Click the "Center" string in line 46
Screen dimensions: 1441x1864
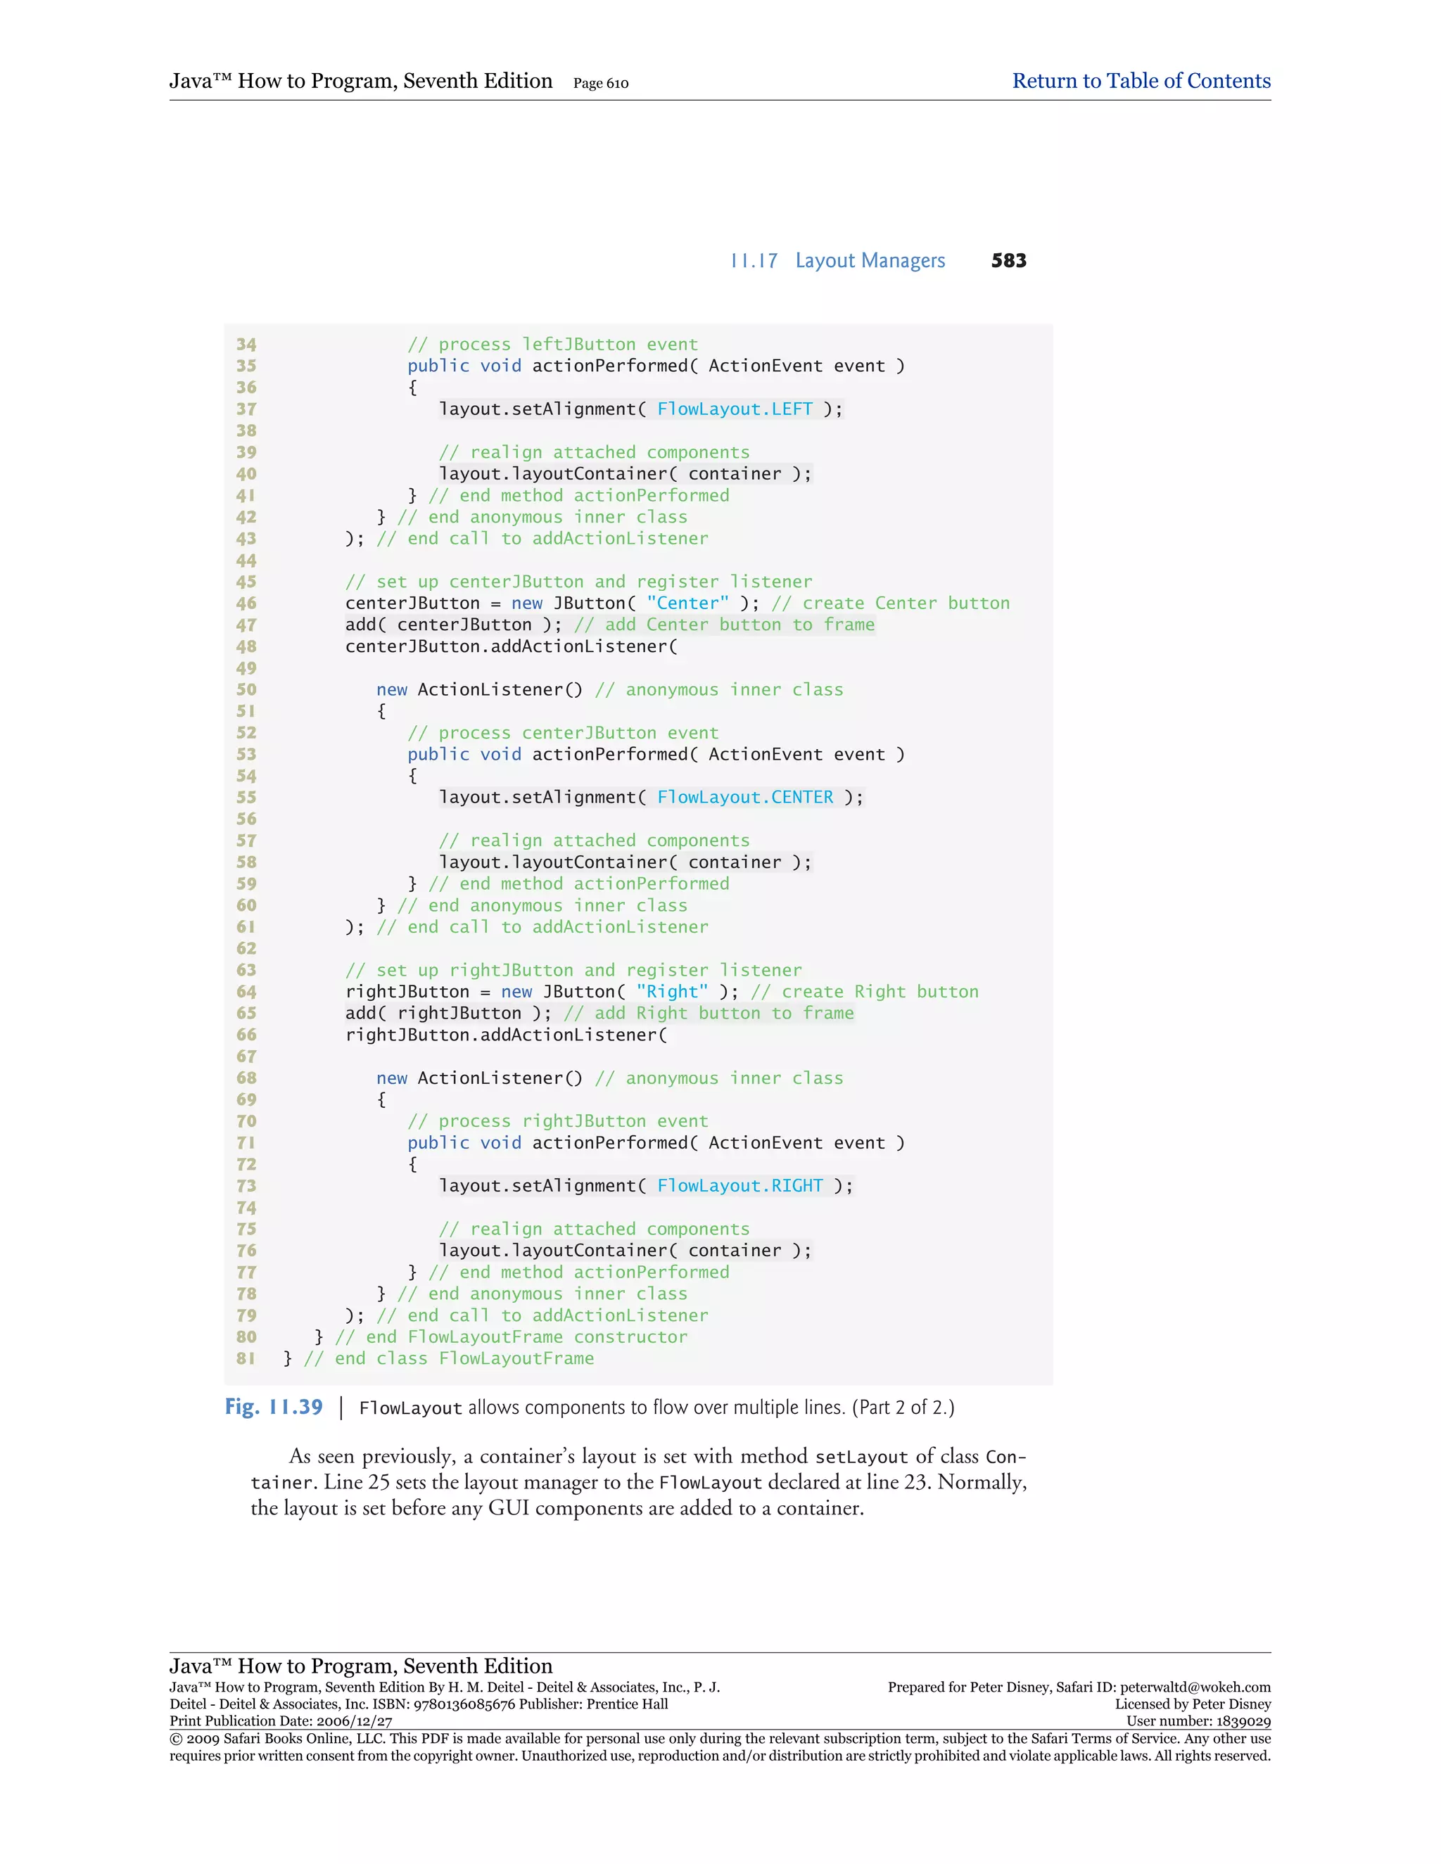point(687,604)
